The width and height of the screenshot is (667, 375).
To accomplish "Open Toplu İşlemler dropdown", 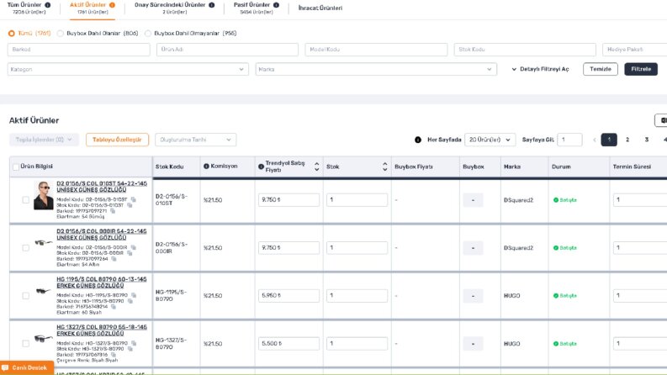I will pyautogui.click(x=44, y=140).
